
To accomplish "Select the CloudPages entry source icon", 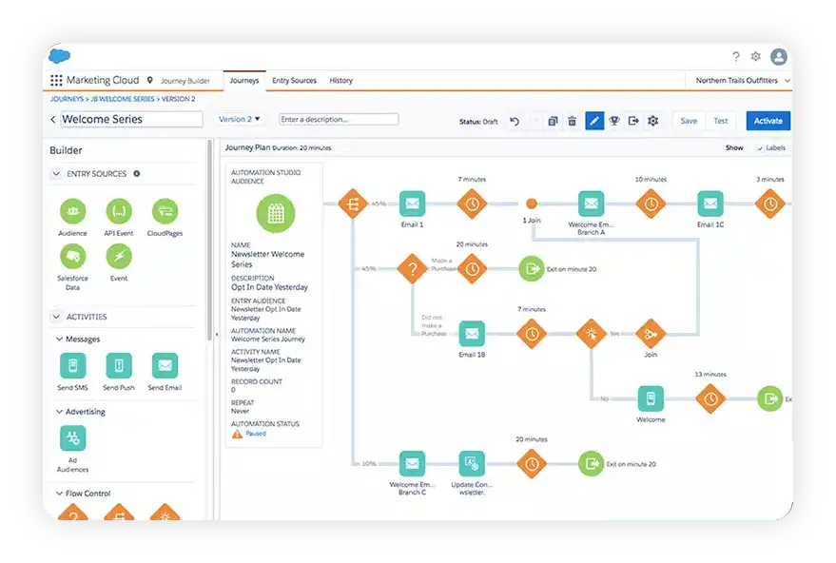I will point(164,209).
